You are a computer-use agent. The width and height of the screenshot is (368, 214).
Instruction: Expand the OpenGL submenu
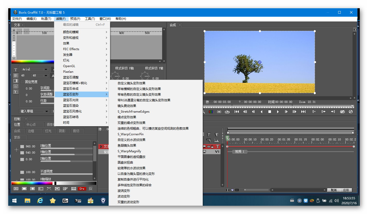click(82, 66)
